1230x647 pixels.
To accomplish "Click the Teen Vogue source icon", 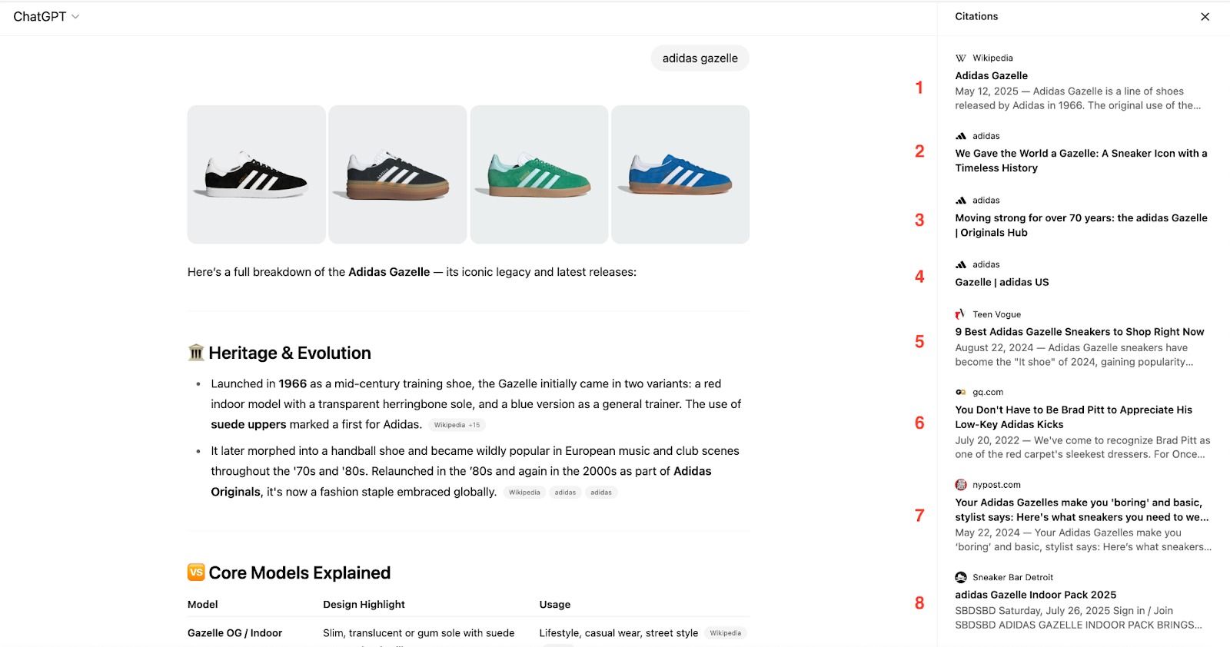I will click(x=960, y=314).
